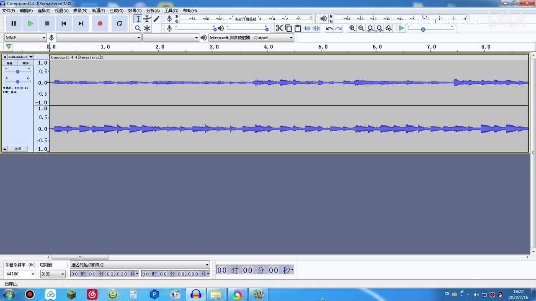Open the 帮助(H) menu
This screenshot has width=536, height=301.
click(x=190, y=10)
